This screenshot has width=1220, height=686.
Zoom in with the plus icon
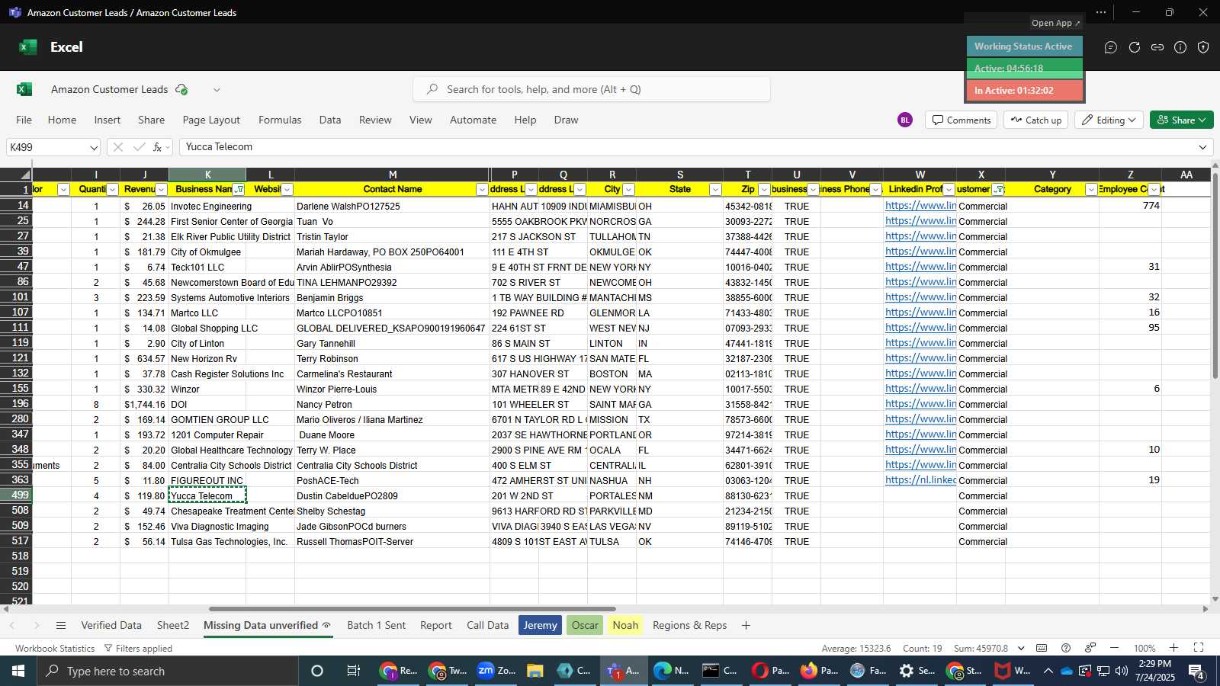[1174, 648]
